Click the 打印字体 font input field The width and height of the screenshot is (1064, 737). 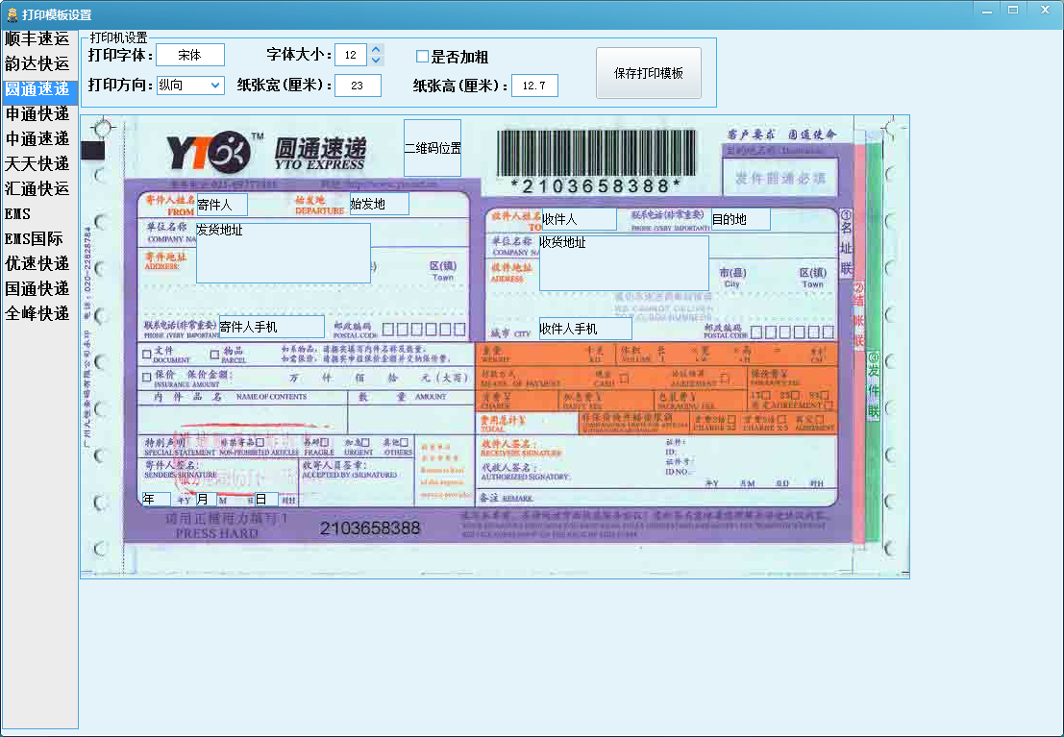click(x=190, y=55)
